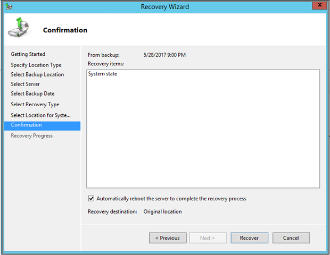
Task: Go to Select Server step
Action: [25, 84]
